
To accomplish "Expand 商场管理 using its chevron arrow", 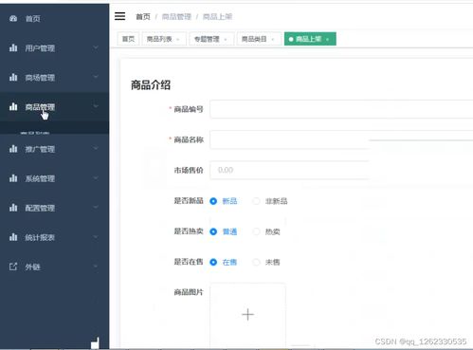I will [96, 77].
